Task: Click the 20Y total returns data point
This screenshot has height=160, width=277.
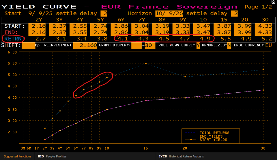Action: 185,77
